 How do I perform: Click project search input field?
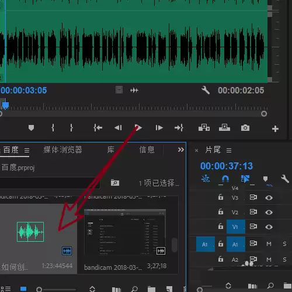[50, 183]
